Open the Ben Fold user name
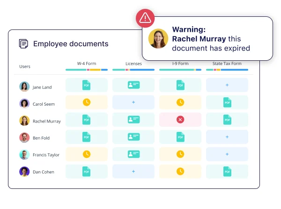Viewport: 281px width, 209px height. [x=41, y=138]
